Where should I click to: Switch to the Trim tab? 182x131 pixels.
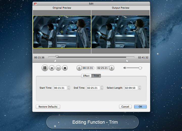[x=96, y=76]
